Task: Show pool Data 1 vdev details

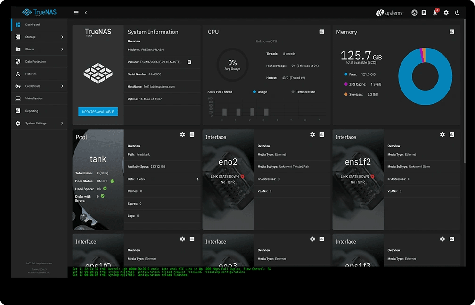Action: click(197, 179)
